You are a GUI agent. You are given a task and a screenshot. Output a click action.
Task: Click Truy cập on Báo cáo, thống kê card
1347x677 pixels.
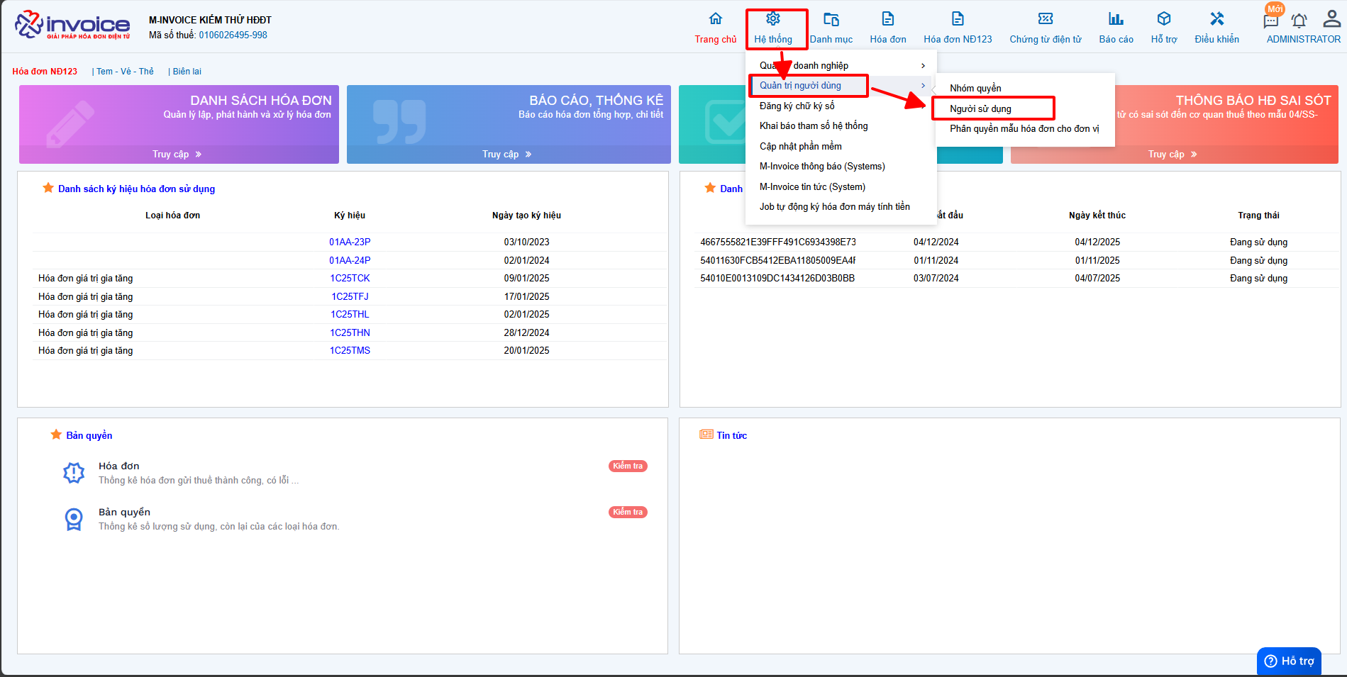[507, 154]
